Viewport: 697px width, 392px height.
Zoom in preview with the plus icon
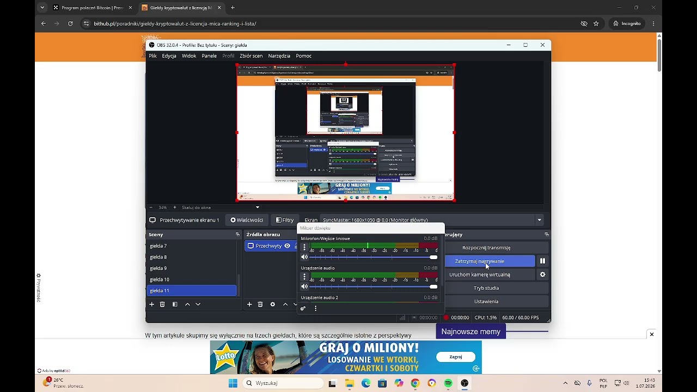(175, 207)
